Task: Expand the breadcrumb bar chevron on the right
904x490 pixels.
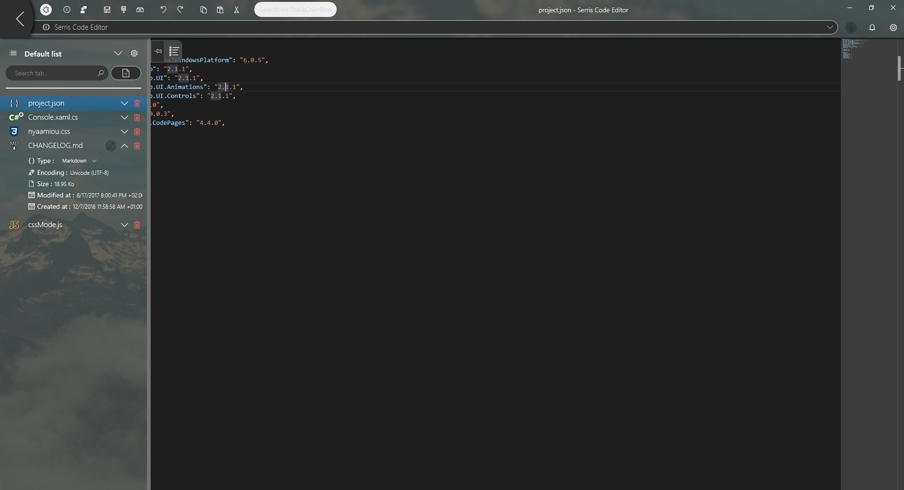Action: click(831, 27)
